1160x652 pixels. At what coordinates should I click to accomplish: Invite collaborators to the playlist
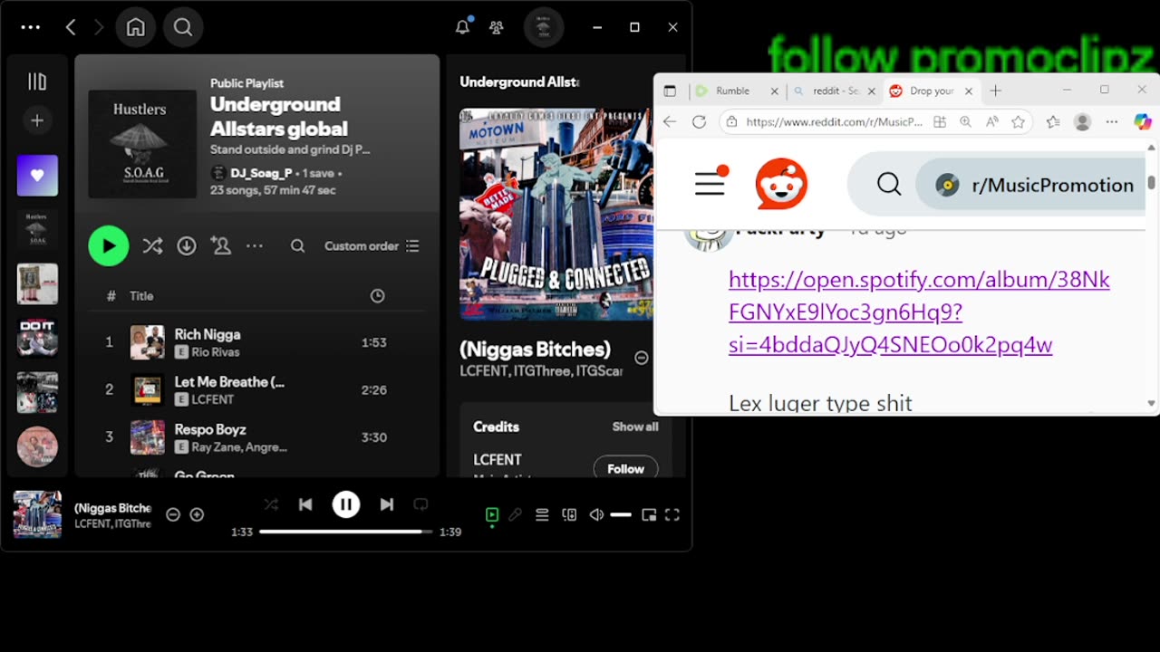tap(220, 245)
